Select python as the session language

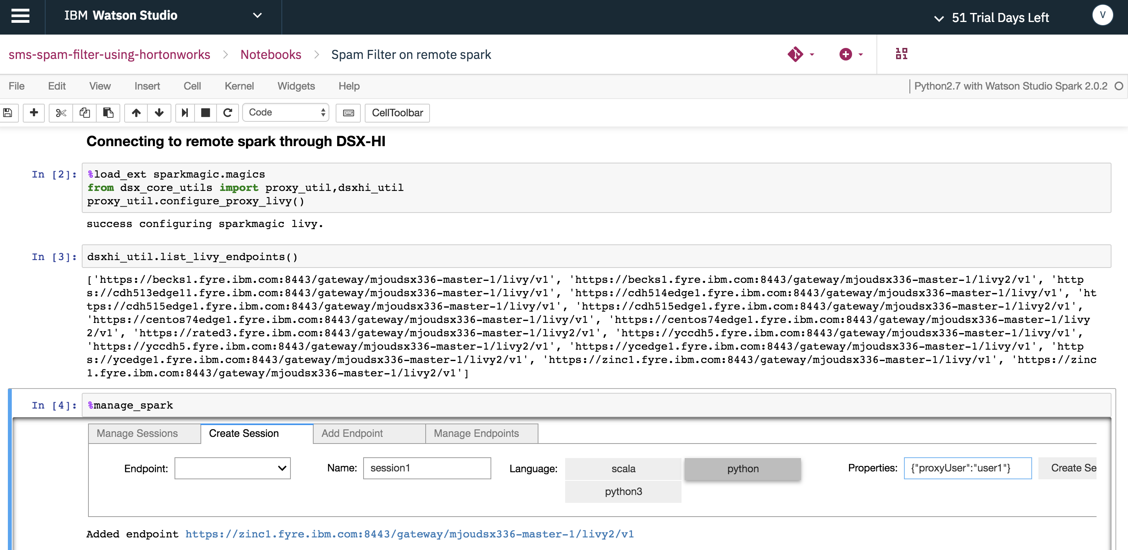(742, 469)
